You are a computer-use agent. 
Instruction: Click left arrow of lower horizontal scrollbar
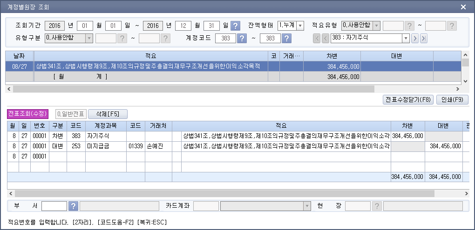tap(11, 193)
